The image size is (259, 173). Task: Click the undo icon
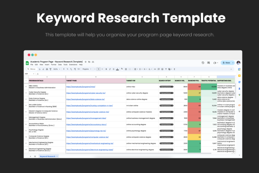(x=40, y=69)
